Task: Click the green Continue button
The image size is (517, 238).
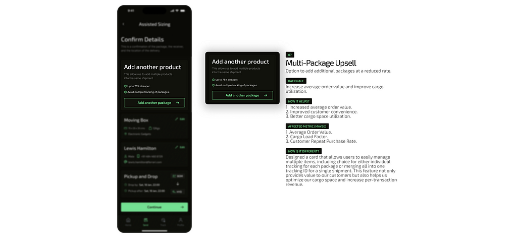Action: [154, 207]
